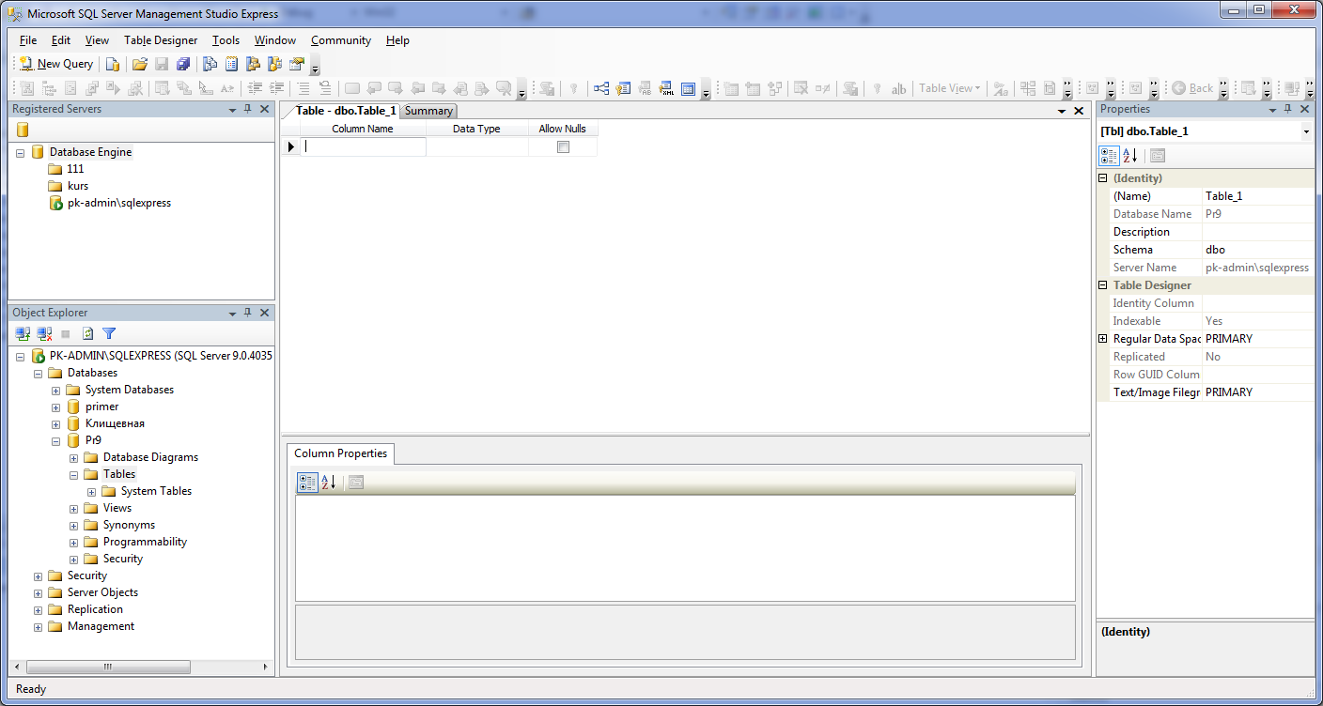Click the Data Type cell in first row
This screenshot has height=706, width=1323.
pyautogui.click(x=477, y=146)
